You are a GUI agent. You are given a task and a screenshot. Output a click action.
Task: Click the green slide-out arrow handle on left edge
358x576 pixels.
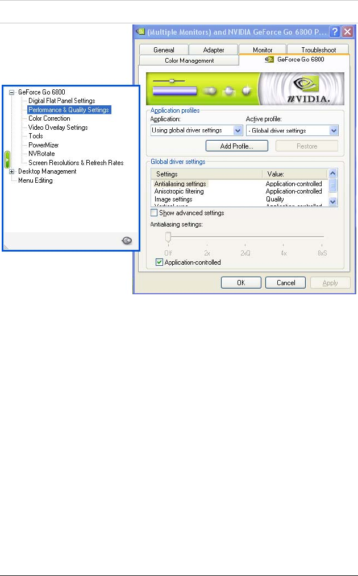7,160
